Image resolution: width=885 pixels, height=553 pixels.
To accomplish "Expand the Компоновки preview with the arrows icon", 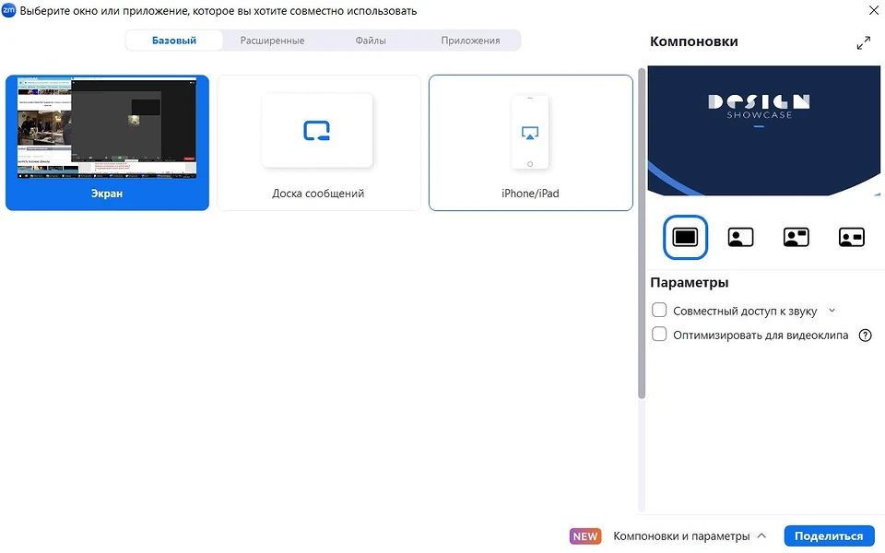I will coord(863,42).
